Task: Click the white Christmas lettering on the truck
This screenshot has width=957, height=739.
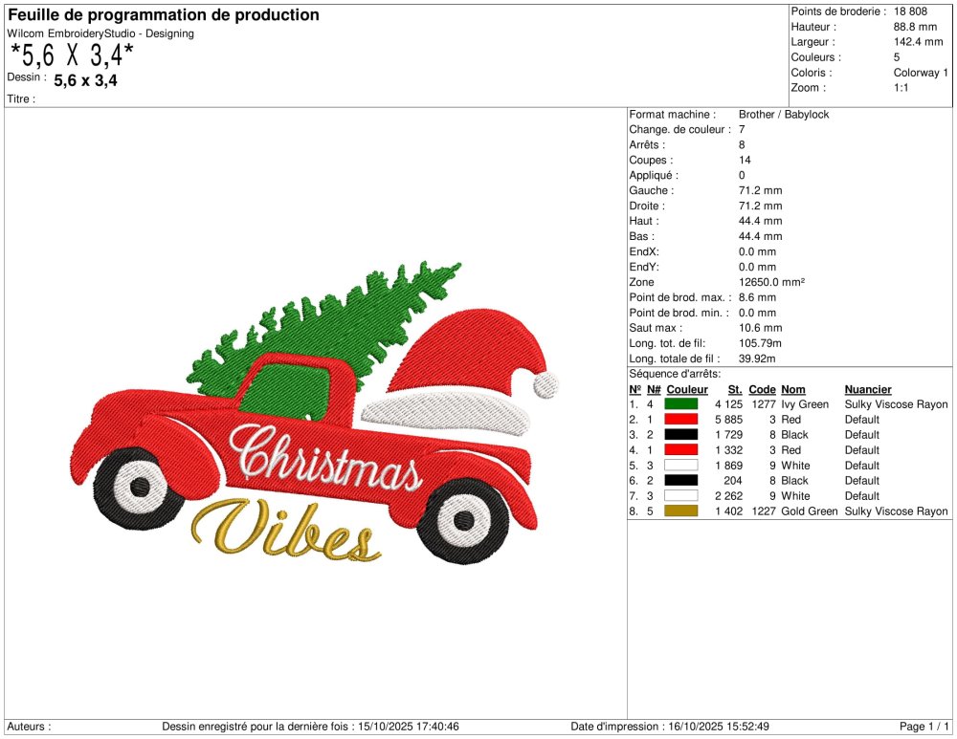Action: point(325,459)
